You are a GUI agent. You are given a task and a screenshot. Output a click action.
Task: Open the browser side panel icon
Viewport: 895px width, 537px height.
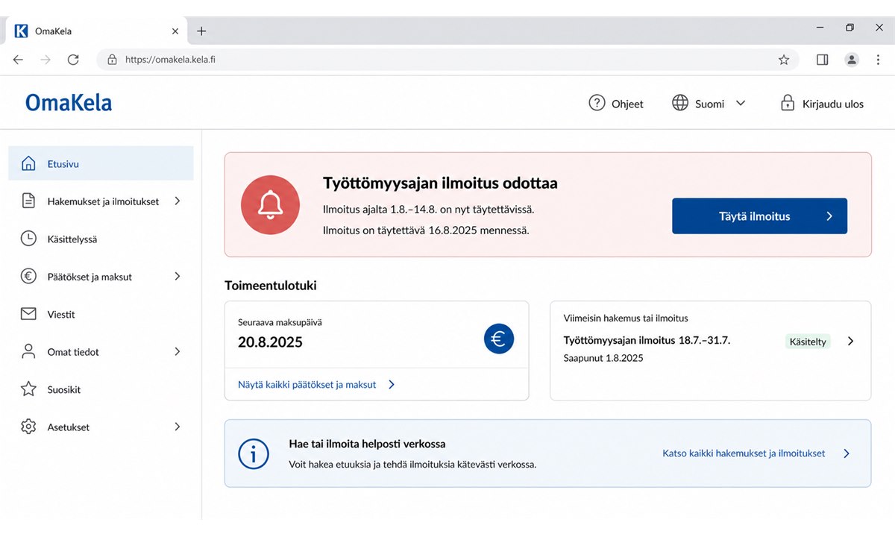823,60
